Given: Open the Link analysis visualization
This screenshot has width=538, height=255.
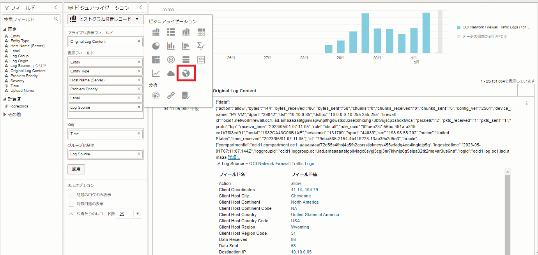Looking at the screenshot, I should (171, 95).
